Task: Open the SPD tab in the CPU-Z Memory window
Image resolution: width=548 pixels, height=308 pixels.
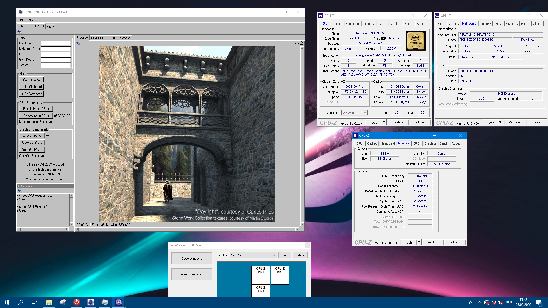Action: click(417, 143)
